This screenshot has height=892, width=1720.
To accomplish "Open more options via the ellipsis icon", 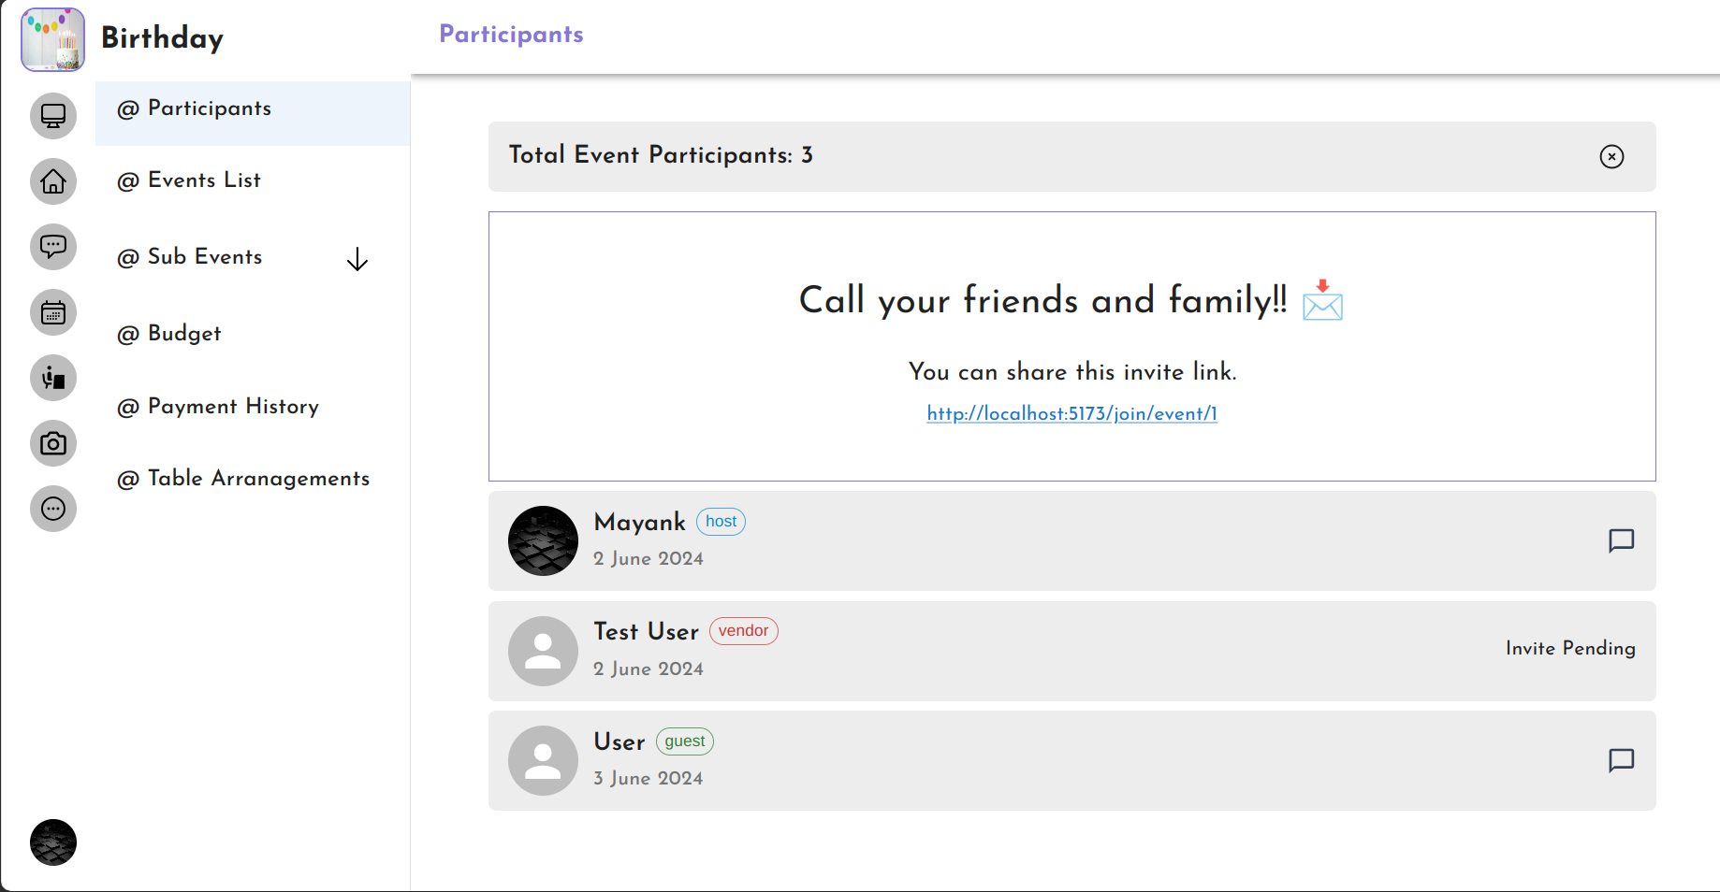I will pos(53,509).
